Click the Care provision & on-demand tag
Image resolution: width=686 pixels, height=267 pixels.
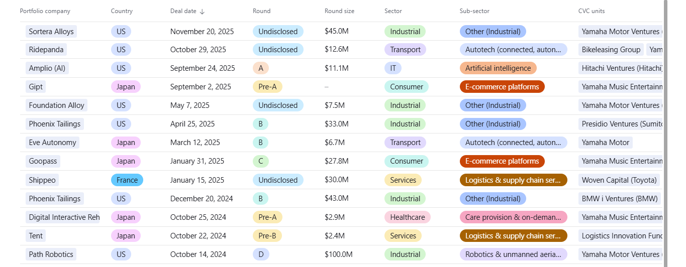513,217
